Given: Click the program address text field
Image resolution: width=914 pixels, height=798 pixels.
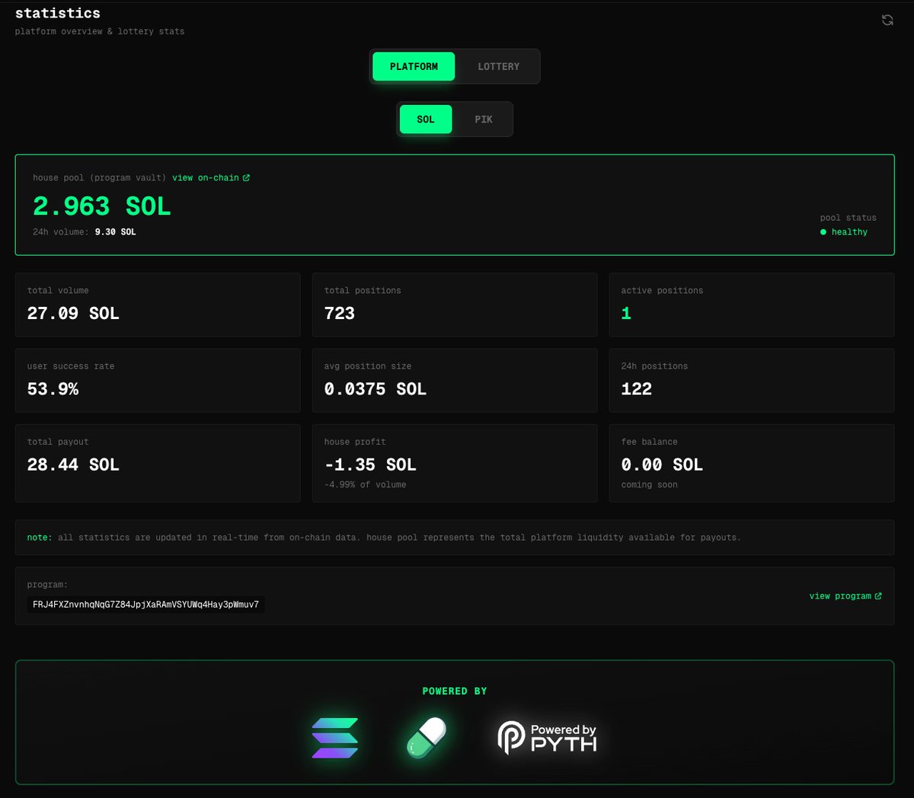Looking at the screenshot, I should pos(145,605).
